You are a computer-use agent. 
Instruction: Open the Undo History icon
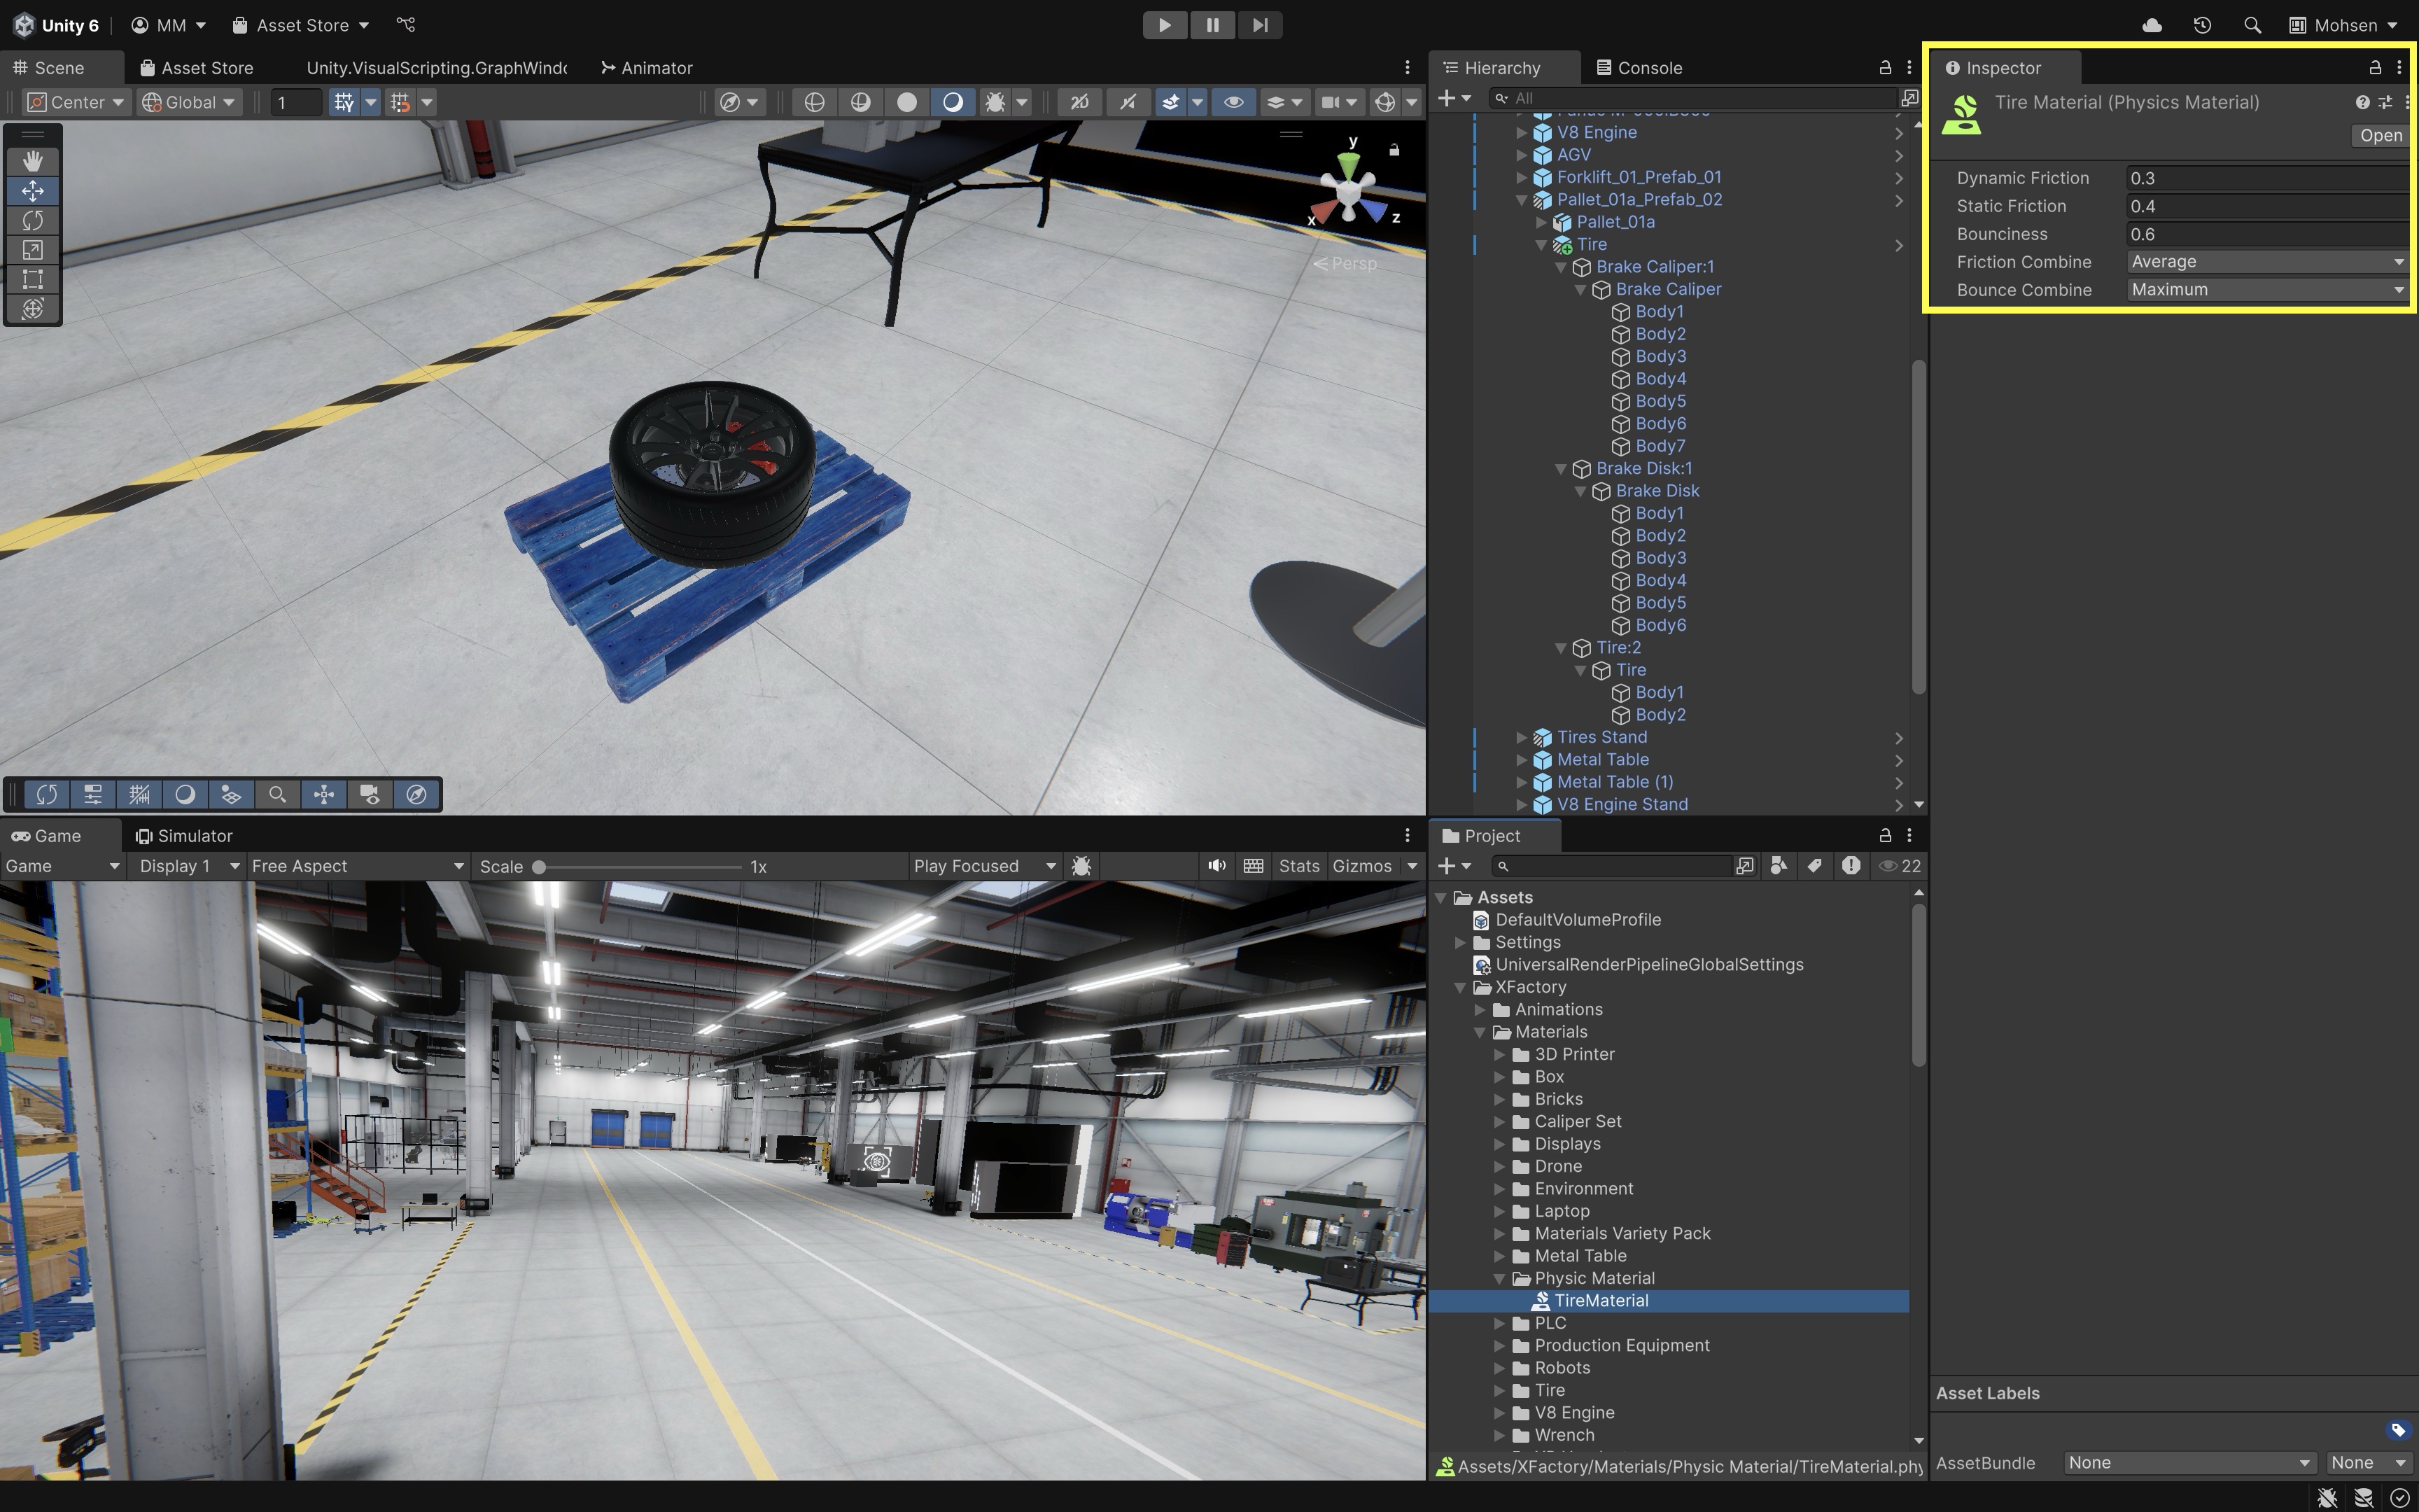(x=2202, y=25)
